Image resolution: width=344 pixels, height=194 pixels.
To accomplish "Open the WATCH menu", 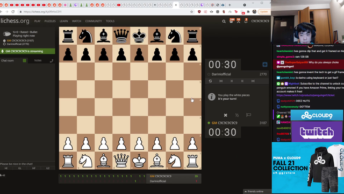I will [x=76, y=21].
